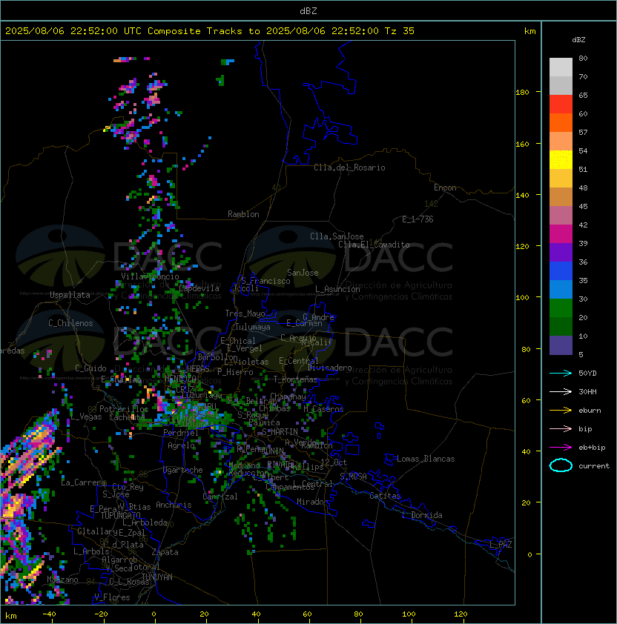Pick the orange swatch between 60 and 57

(x=561, y=122)
